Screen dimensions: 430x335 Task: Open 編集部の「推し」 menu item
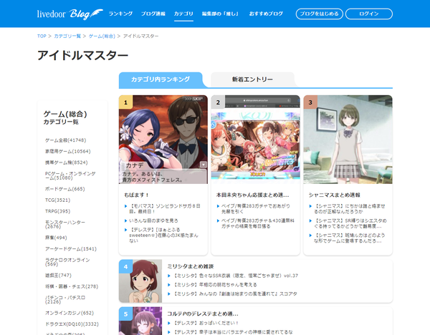pos(221,14)
